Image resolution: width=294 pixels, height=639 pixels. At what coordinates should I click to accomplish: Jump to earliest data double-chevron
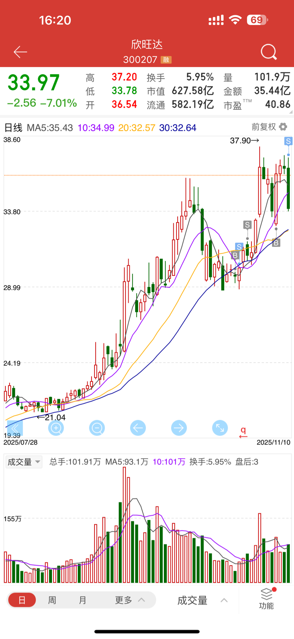point(15,428)
